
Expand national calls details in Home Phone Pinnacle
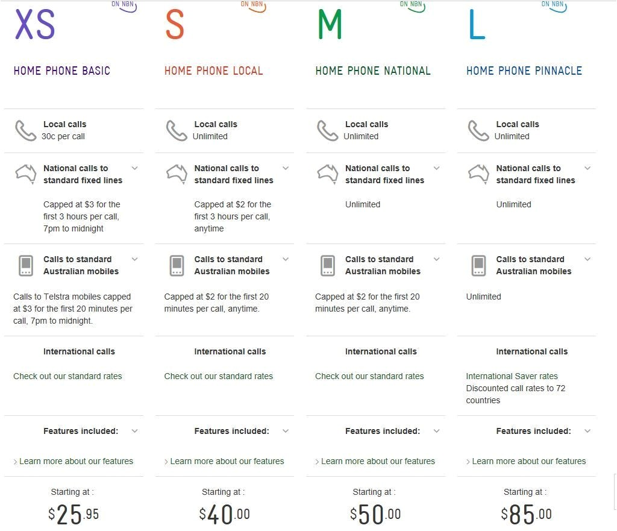587,168
